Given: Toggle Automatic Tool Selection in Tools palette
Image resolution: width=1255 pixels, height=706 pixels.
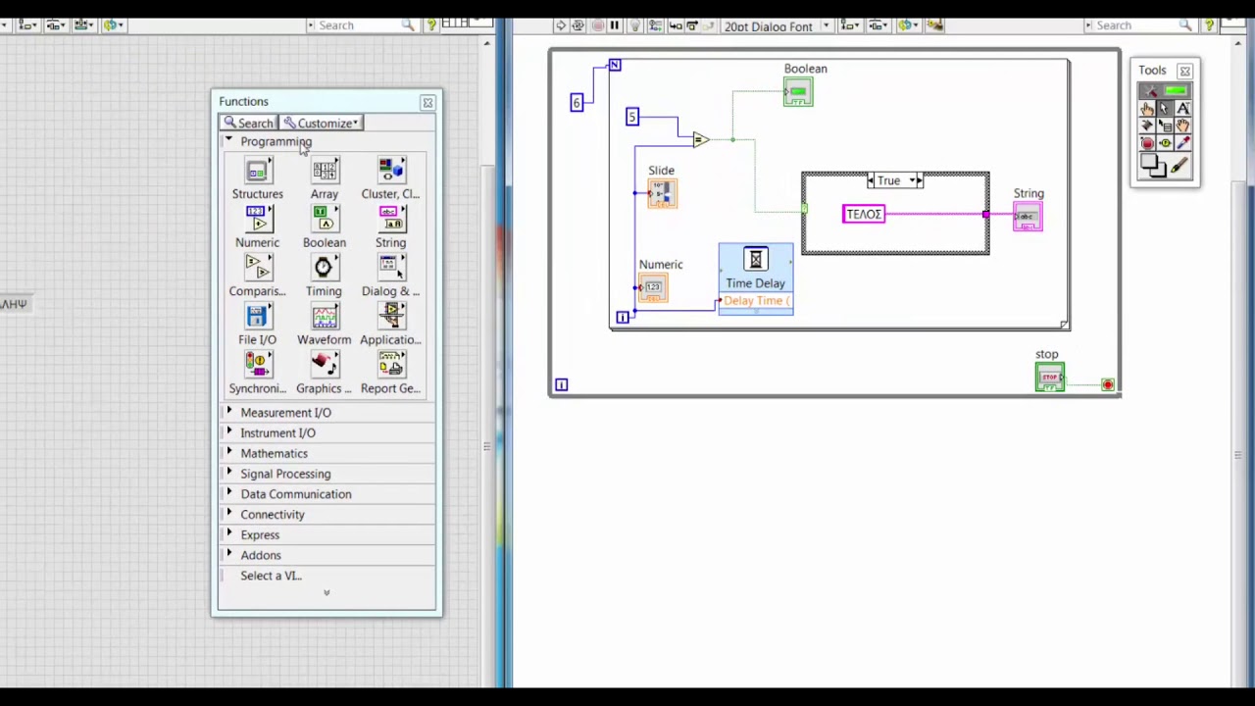Looking at the screenshot, I should 1166,91.
